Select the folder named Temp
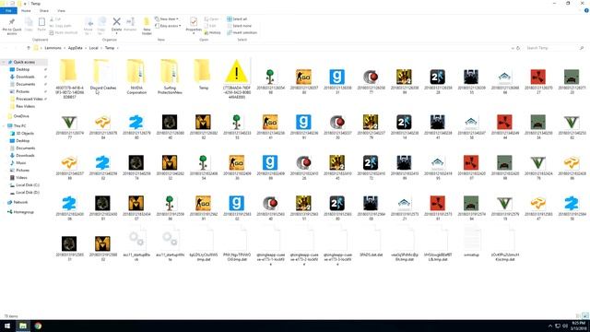Viewport: 590px width, 332px height. pos(203,75)
